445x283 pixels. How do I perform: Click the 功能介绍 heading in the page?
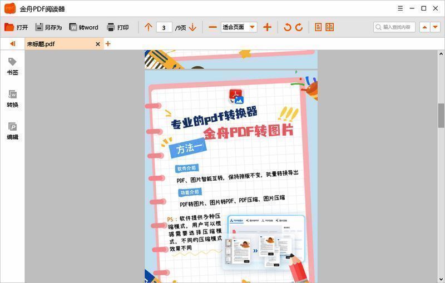point(190,192)
